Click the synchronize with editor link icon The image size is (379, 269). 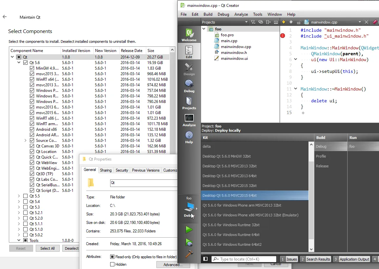261,22
